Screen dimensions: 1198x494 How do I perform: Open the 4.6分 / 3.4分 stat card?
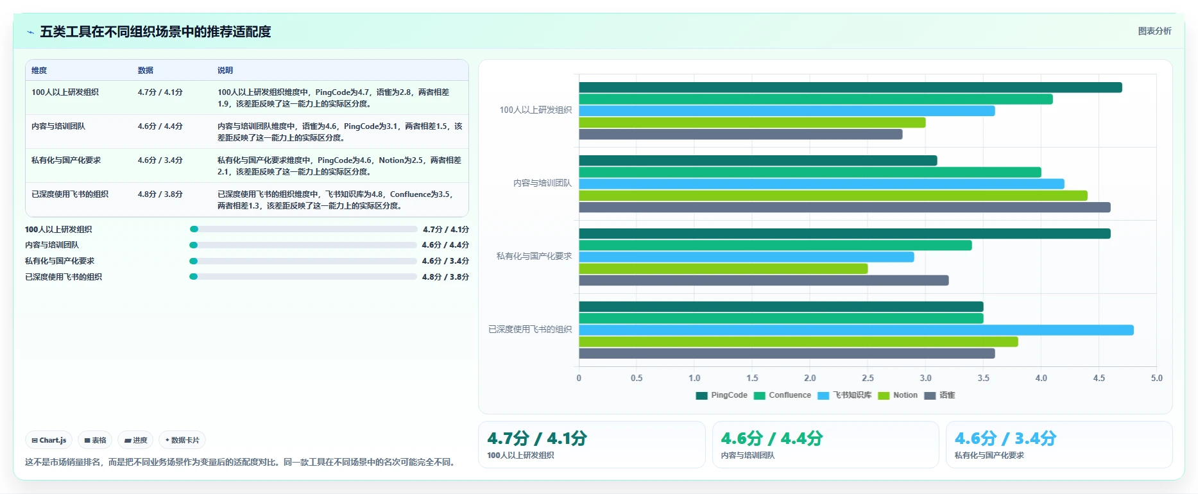coord(1059,445)
